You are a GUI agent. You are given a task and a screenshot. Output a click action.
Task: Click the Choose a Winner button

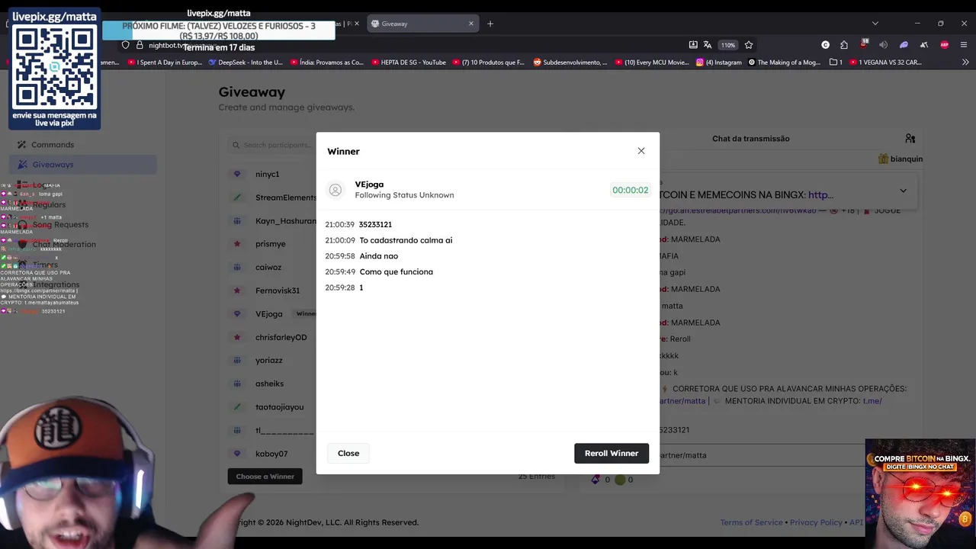point(265,477)
